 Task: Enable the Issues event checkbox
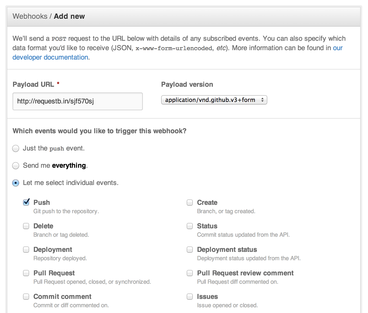(x=190, y=297)
